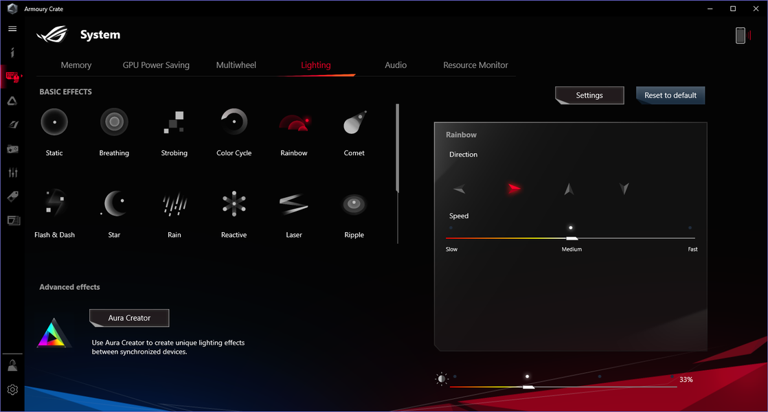Open the Scenario Profiles sliders icon in the sidebar
The width and height of the screenshot is (768, 412).
click(x=13, y=172)
